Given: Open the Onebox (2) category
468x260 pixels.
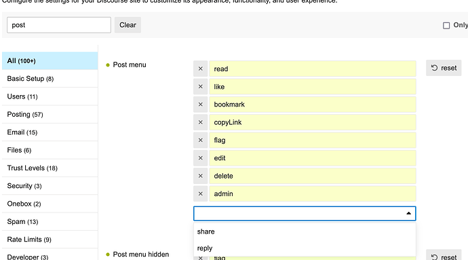Looking at the screenshot, I should click(50, 204).
